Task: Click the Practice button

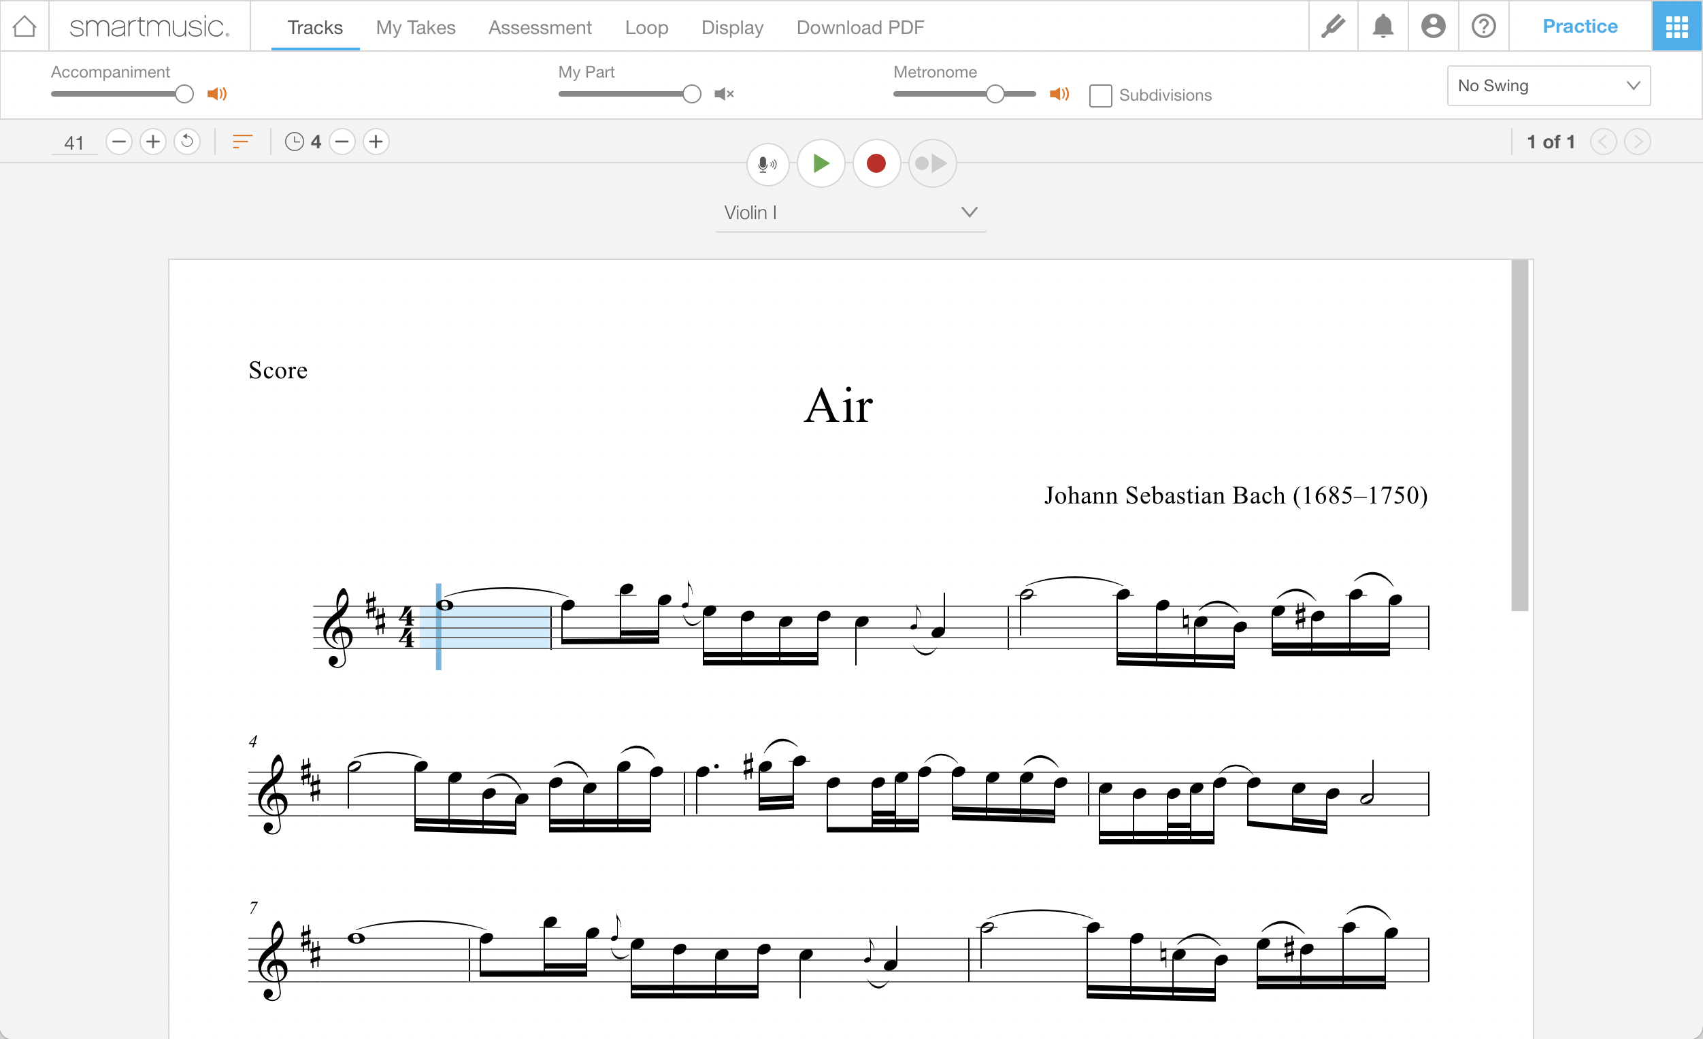Action: [1579, 26]
